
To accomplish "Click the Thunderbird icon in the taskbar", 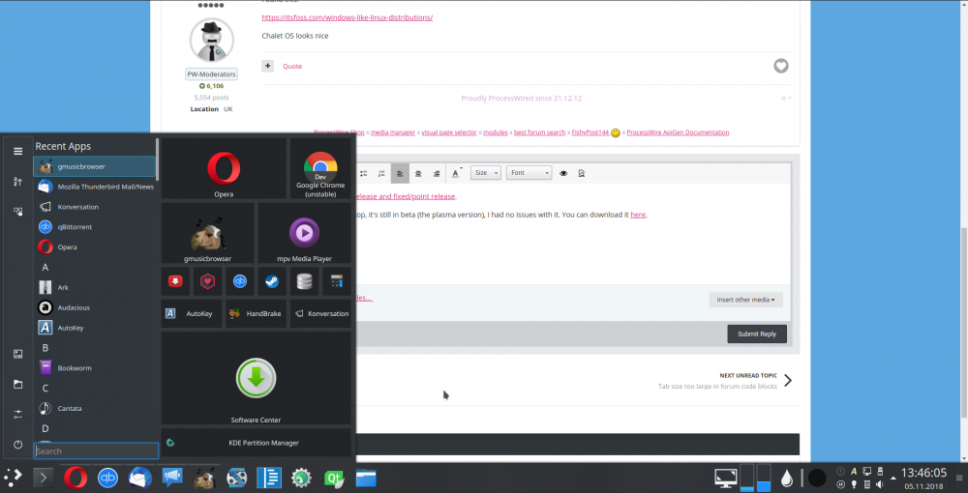I will (139, 478).
